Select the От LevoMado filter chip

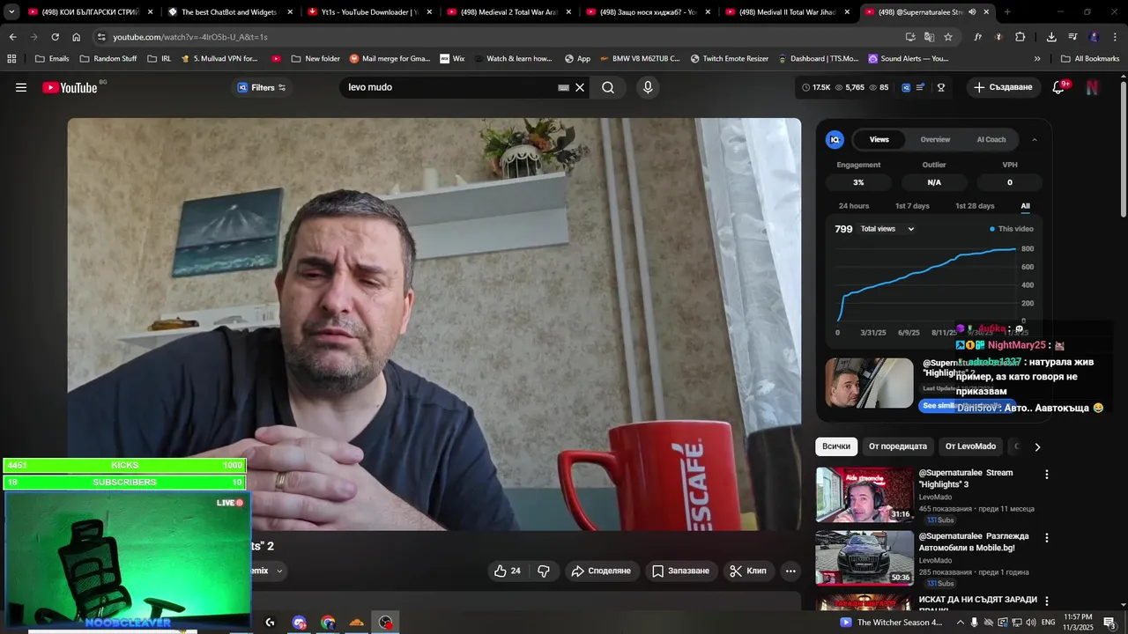(x=970, y=446)
